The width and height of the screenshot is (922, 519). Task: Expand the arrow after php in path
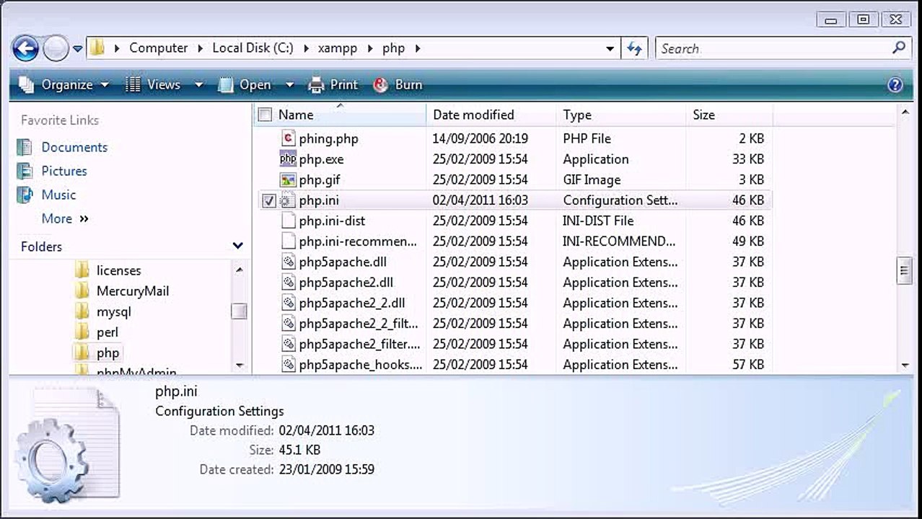417,48
